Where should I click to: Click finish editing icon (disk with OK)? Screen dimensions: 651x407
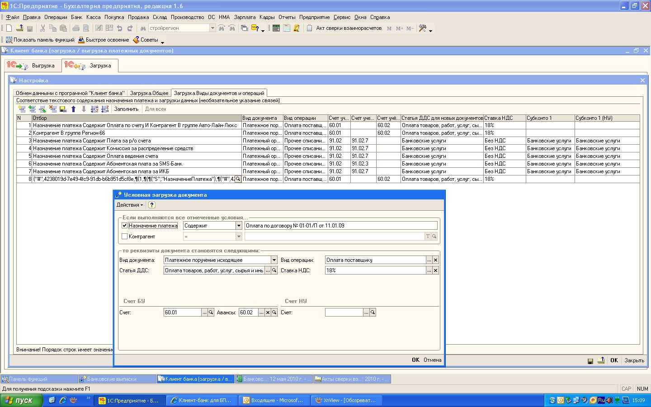coord(63,109)
